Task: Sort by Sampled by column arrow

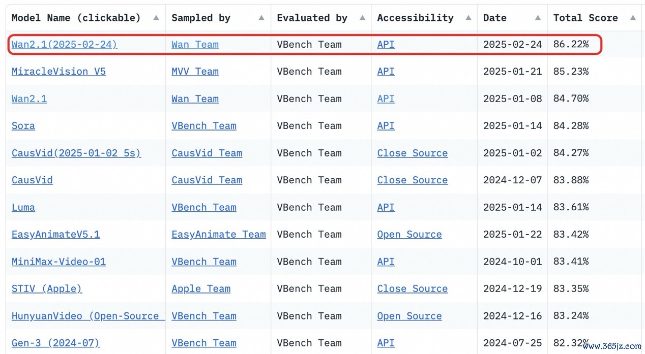Action: point(261,18)
